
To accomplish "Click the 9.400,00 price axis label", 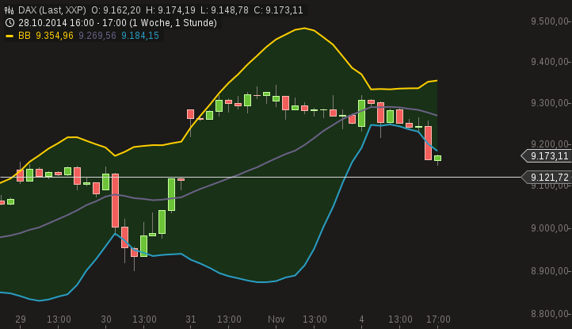I will (550, 62).
